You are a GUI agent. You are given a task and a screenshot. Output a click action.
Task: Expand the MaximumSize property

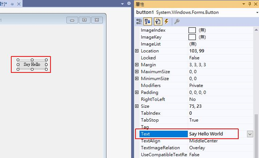137,72
